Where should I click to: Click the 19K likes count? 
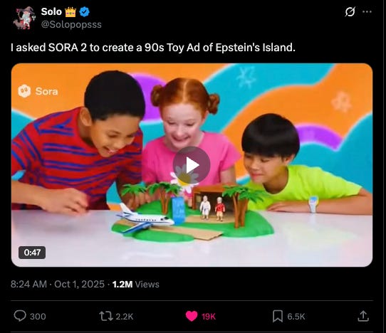point(209,316)
